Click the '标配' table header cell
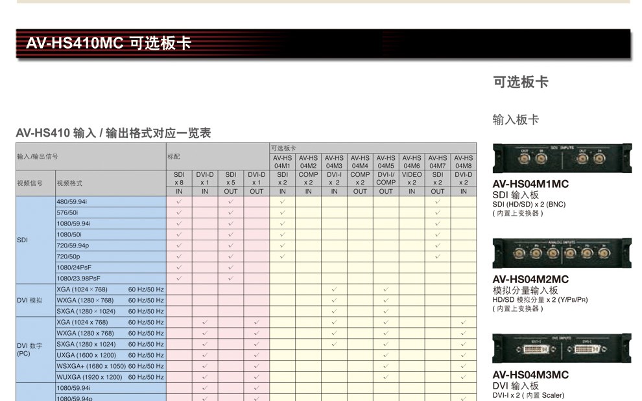 click(x=218, y=156)
